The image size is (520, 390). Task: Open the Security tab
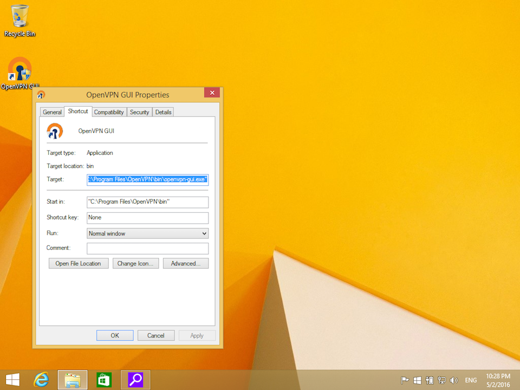[139, 112]
